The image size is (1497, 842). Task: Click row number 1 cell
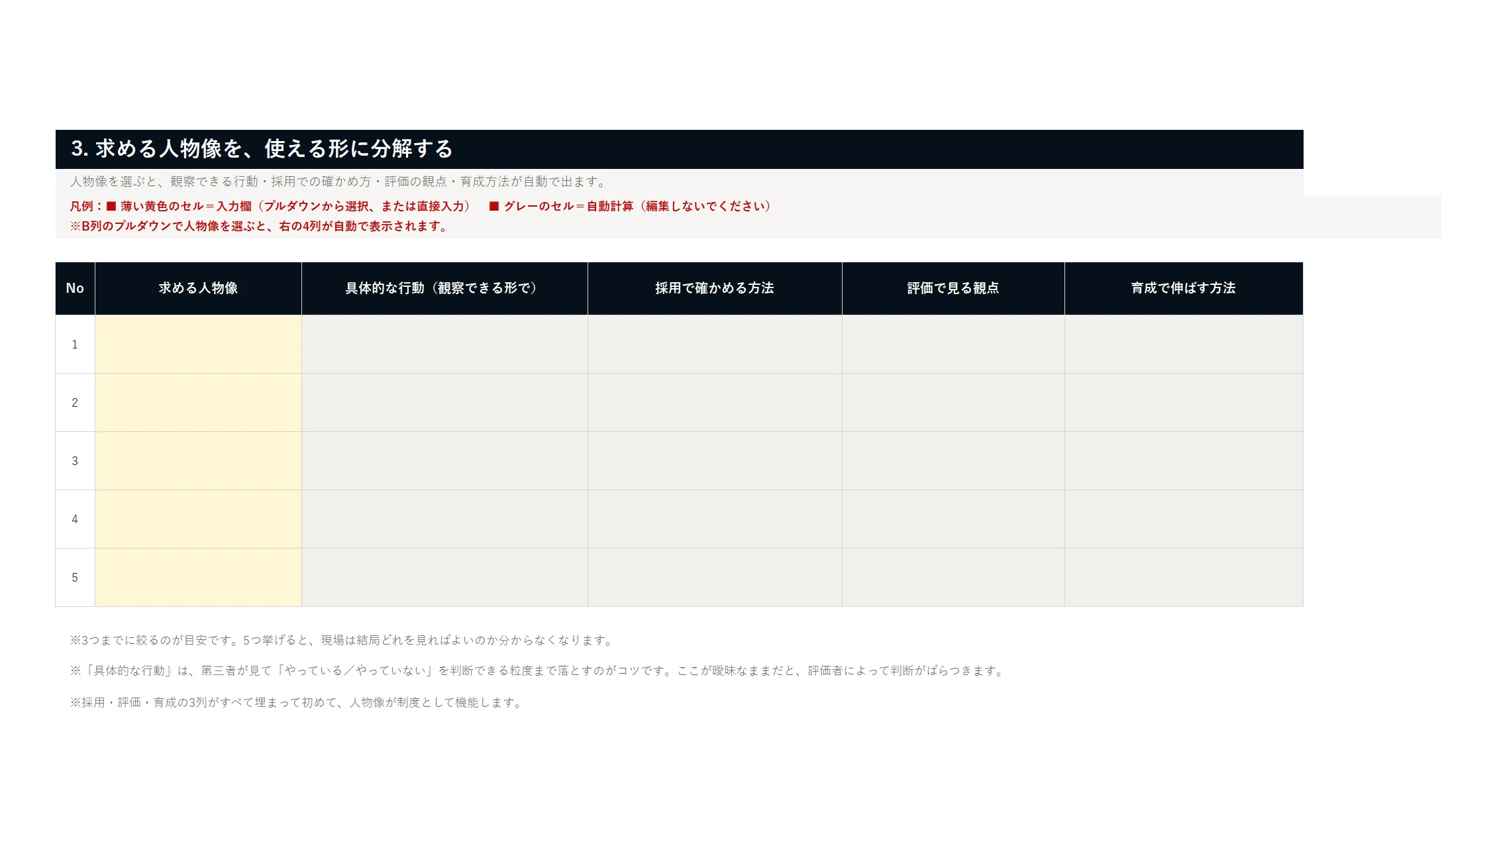pos(75,344)
